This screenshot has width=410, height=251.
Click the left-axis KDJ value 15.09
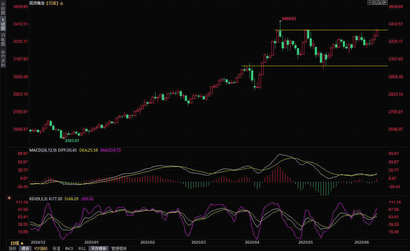23,232
